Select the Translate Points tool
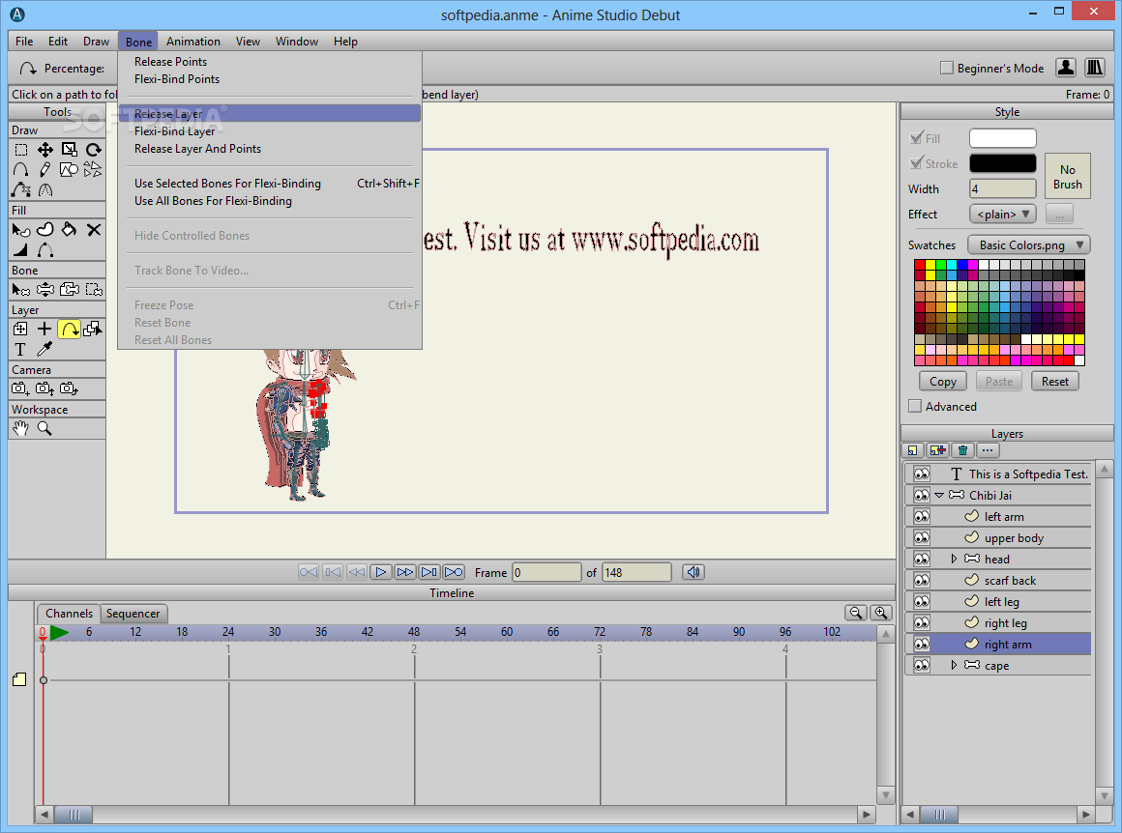This screenshot has height=833, width=1122. point(45,150)
